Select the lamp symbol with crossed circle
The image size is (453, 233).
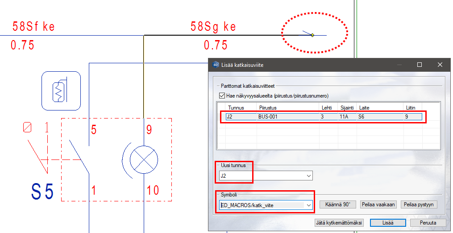(x=144, y=159)
